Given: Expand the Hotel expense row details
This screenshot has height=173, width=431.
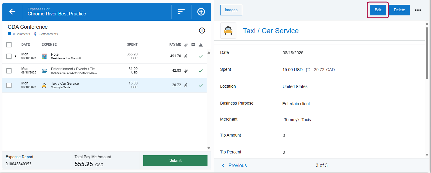Looking at the screenshot, I should 16,56.
